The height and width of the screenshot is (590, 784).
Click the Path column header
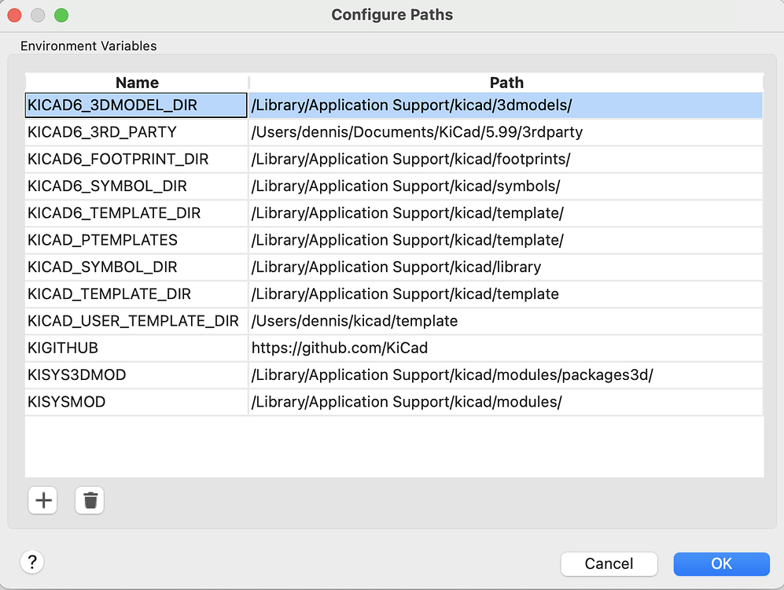pyautogui.click(x=506, y=82)
